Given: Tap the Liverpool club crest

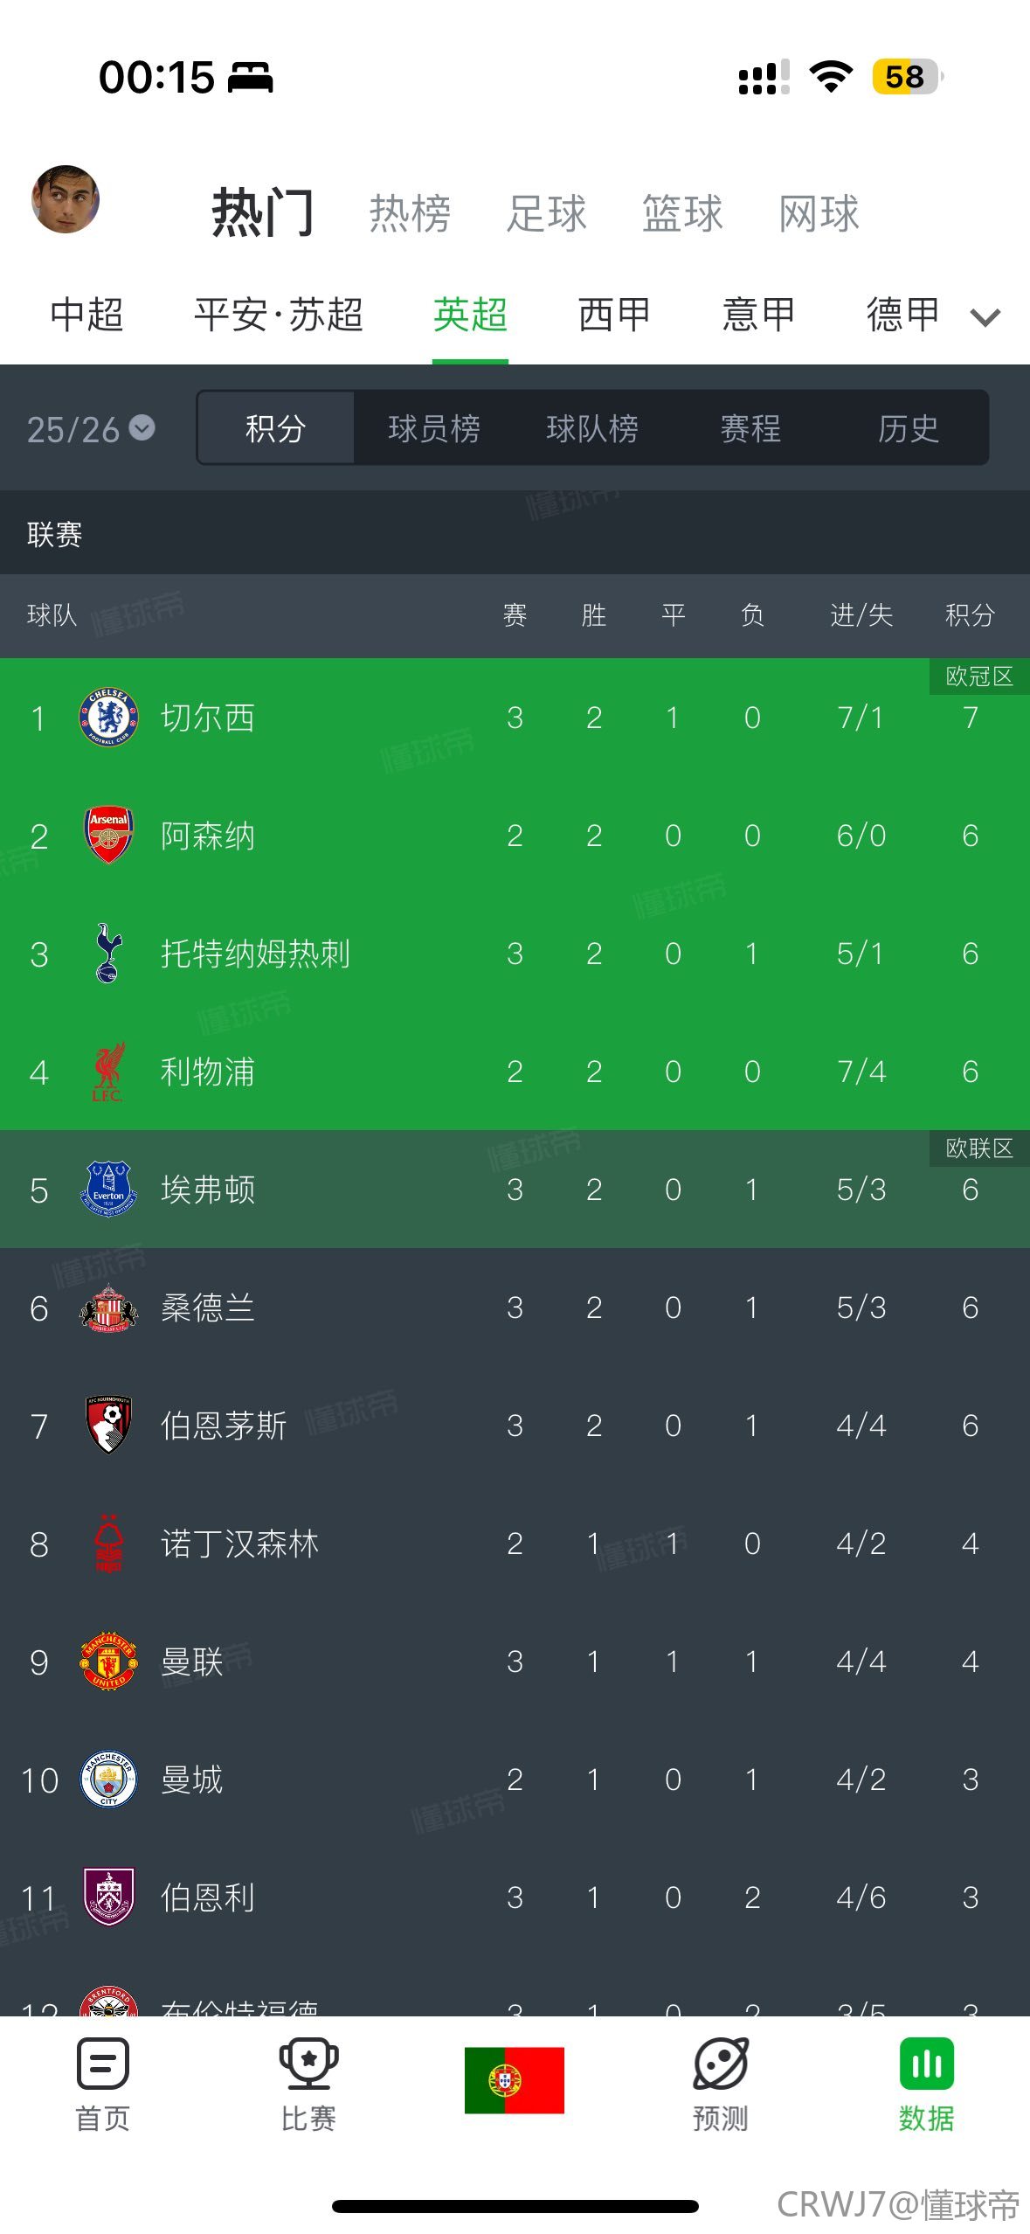Looking at the screenshot, I should [x=108, y=1072].
